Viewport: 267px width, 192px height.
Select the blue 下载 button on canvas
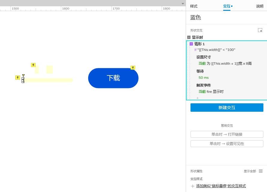tap(113, 78)
